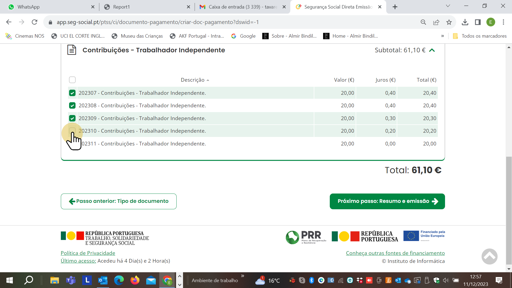This screenshot has height=288, width=512.
Task: Reload the page
Action: pos(34,22)
